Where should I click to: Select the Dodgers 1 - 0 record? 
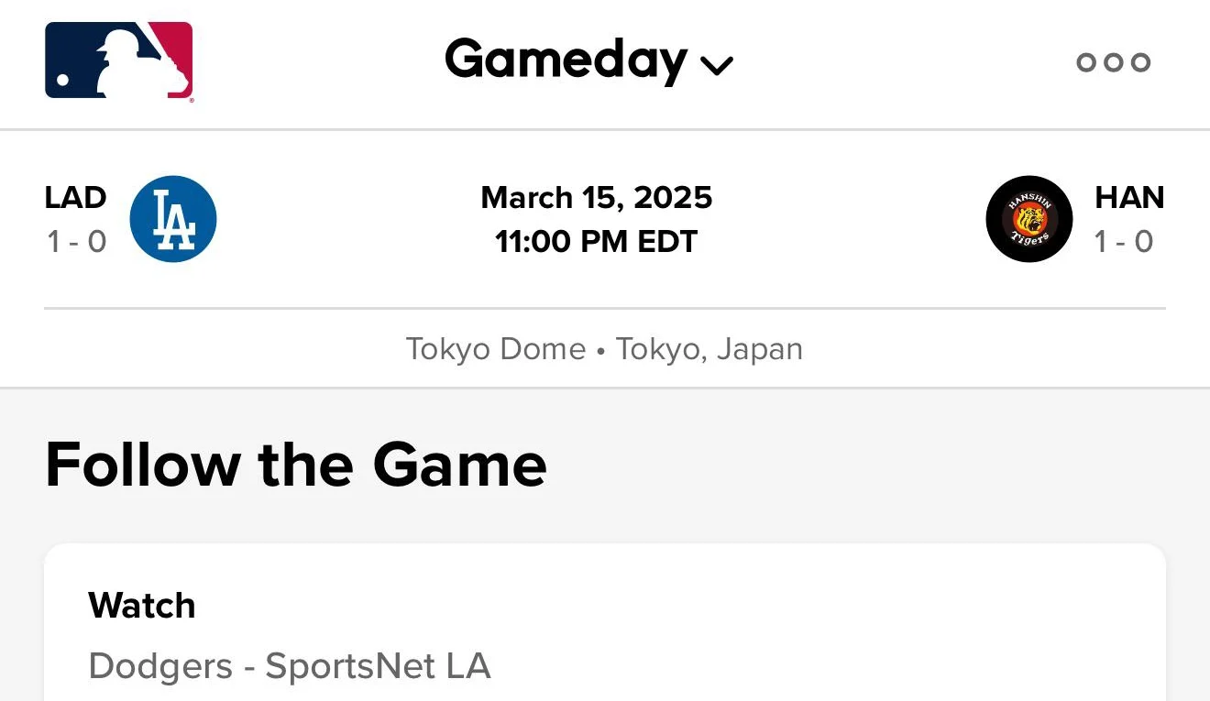point(77,242)
